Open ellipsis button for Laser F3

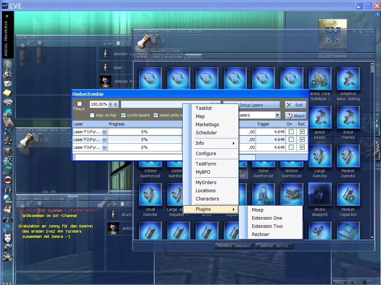(x=105, y=147)
